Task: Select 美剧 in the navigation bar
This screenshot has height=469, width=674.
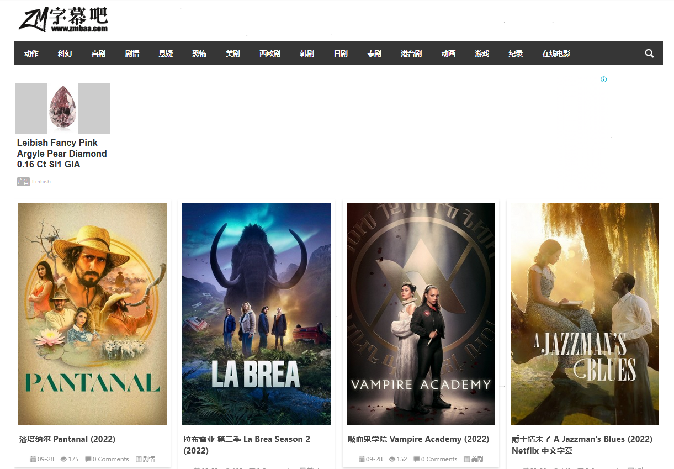Action: (x=233, y=54)
